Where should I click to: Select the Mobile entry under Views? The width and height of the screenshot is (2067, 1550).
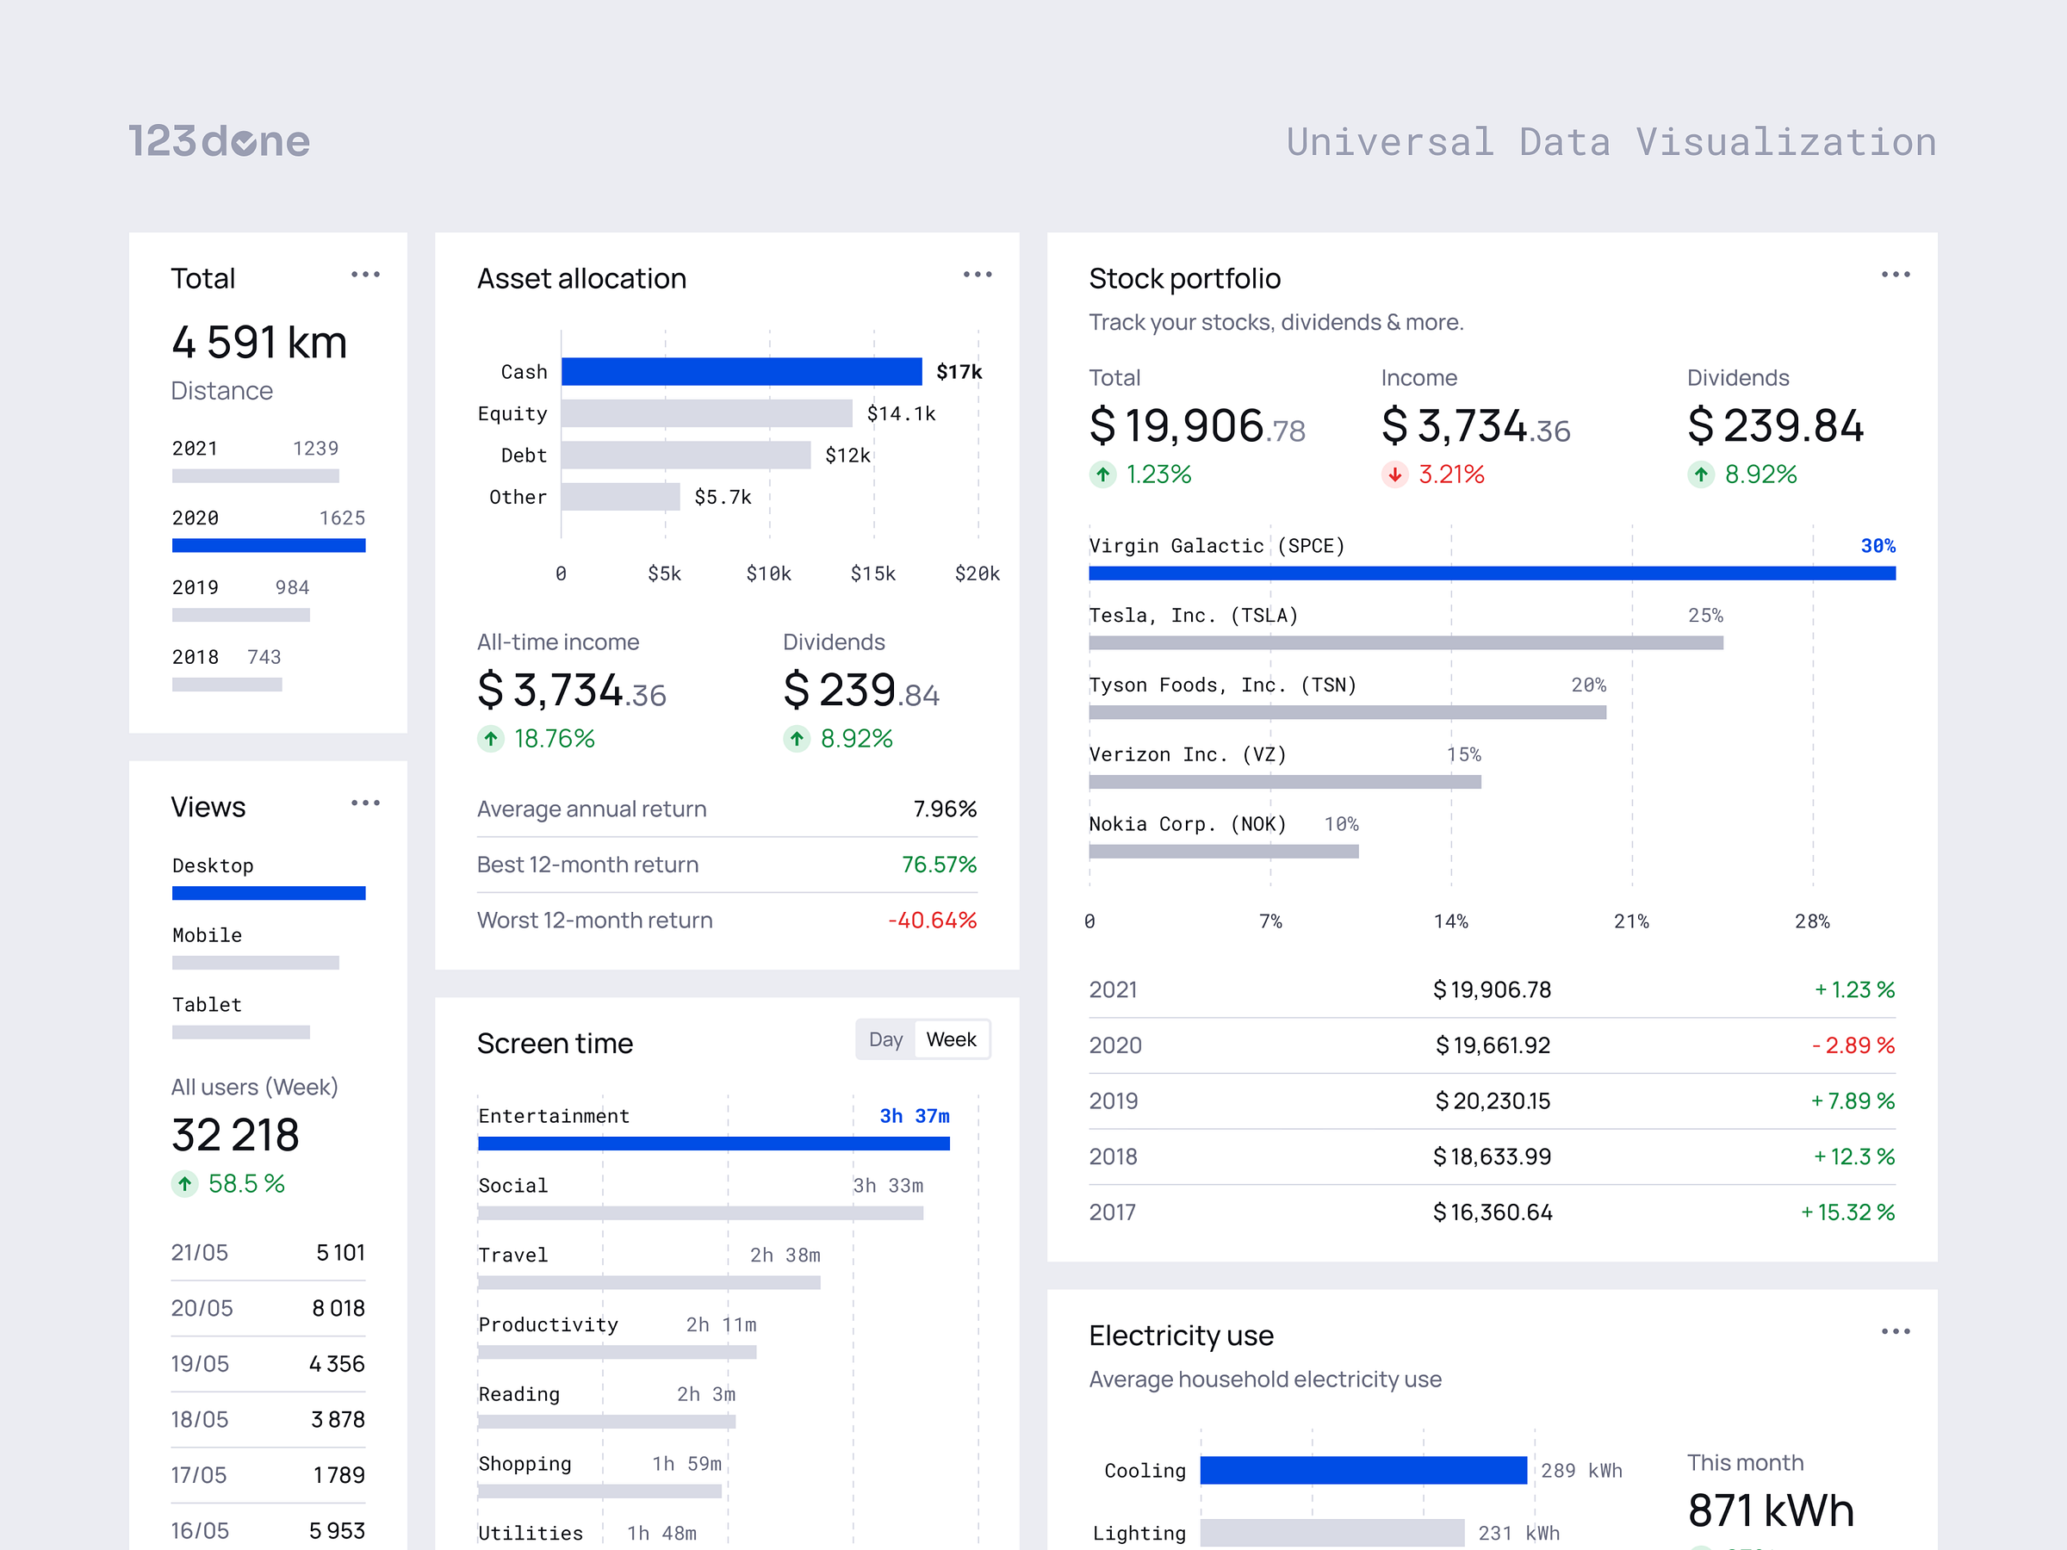207,934
